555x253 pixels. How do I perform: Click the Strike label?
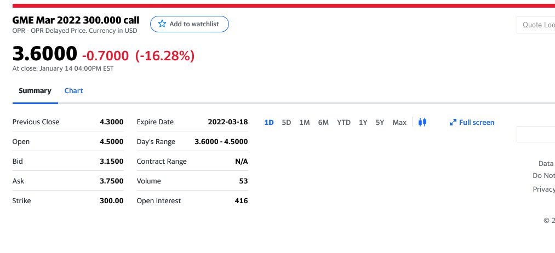pyautogui.click(x=21, y=201)
